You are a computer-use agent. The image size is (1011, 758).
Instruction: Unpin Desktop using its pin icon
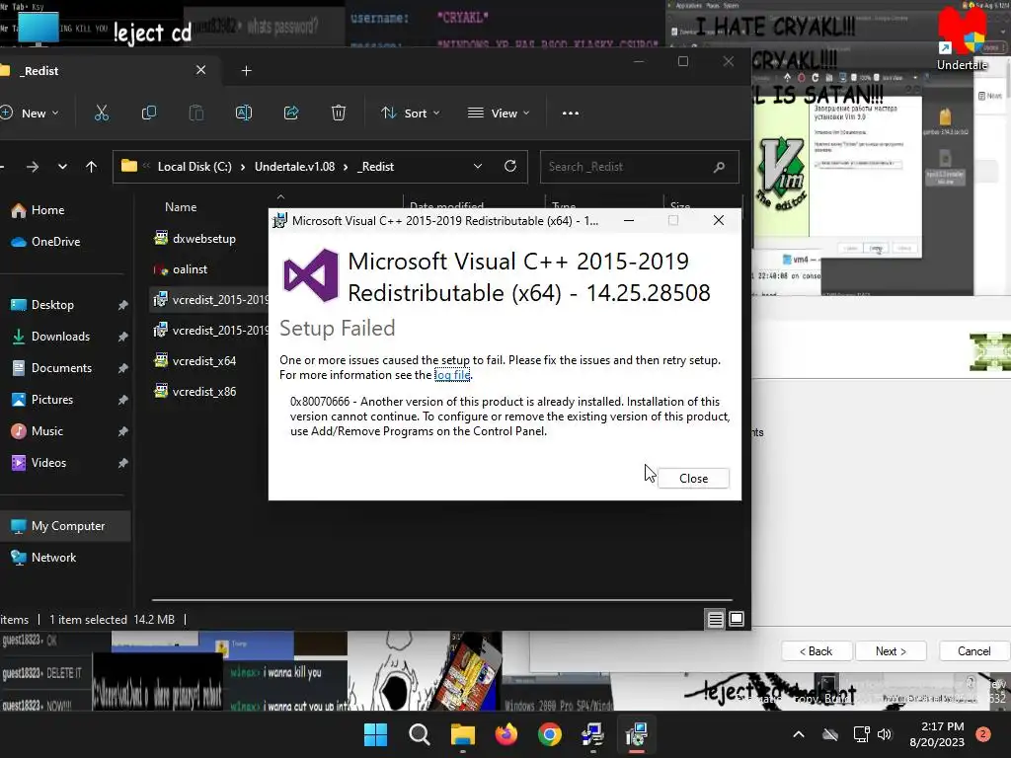(x=122, y=305)
